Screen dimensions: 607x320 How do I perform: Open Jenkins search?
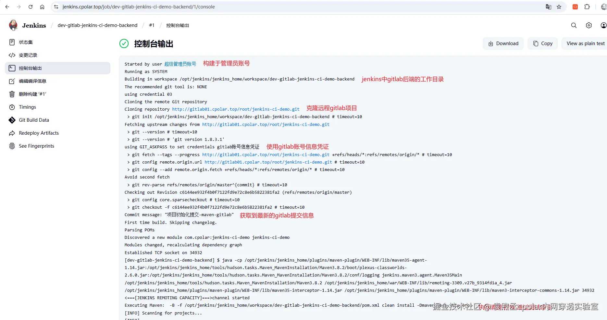coord(574,25)
